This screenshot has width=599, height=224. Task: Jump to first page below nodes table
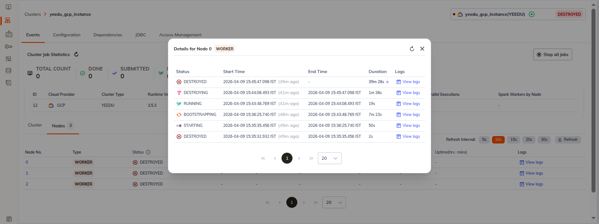(267, 203)
